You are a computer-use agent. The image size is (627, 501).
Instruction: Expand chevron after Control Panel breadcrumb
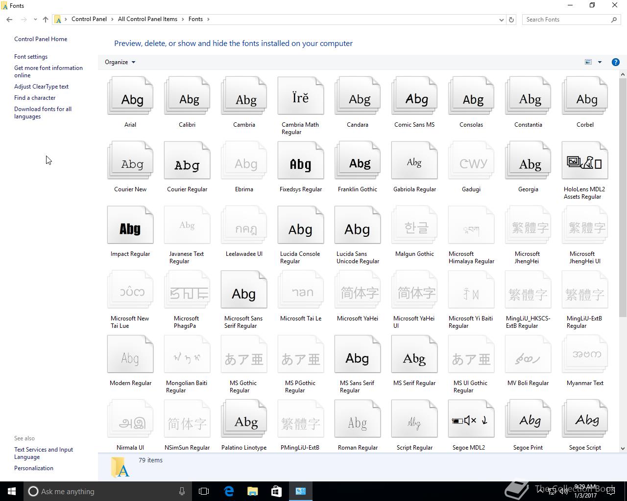(x=113, y=19)
